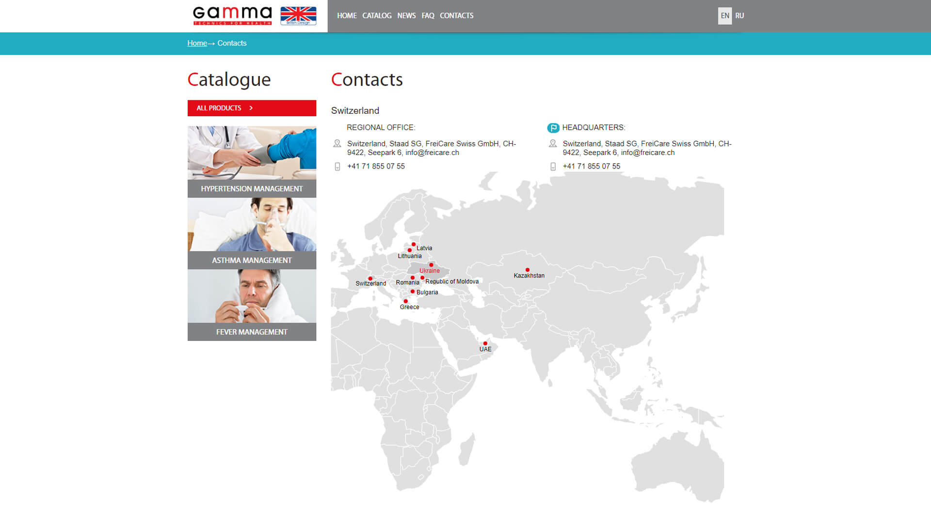Click the Lithuania label on map

[410, 256]
